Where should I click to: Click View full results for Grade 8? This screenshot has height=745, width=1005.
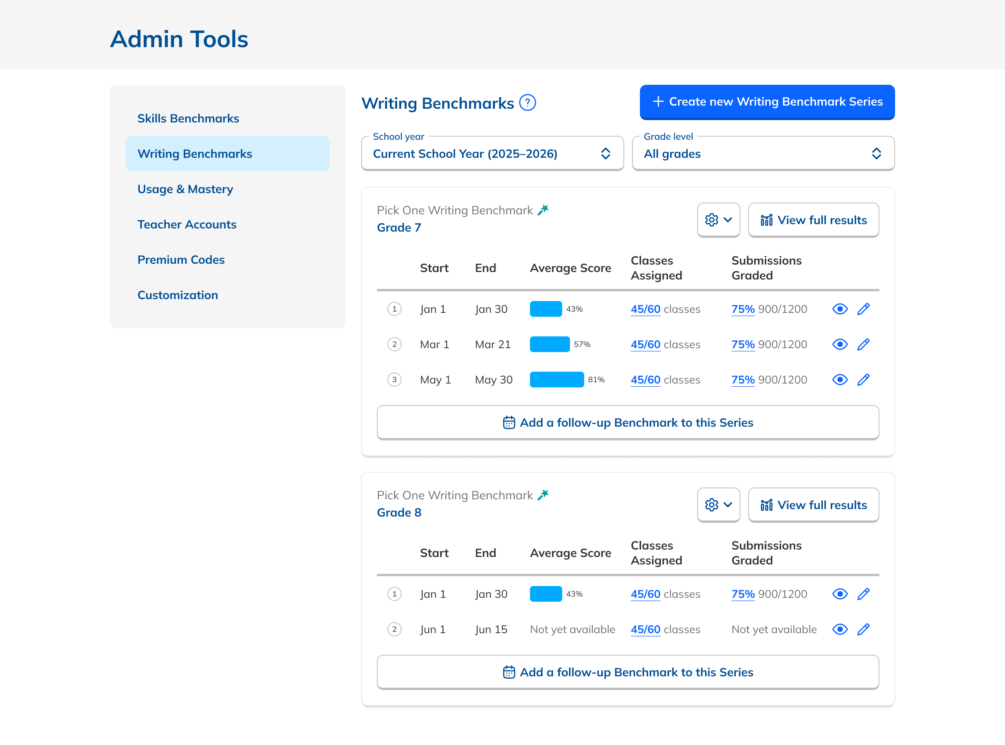click(x=813, y=505)
